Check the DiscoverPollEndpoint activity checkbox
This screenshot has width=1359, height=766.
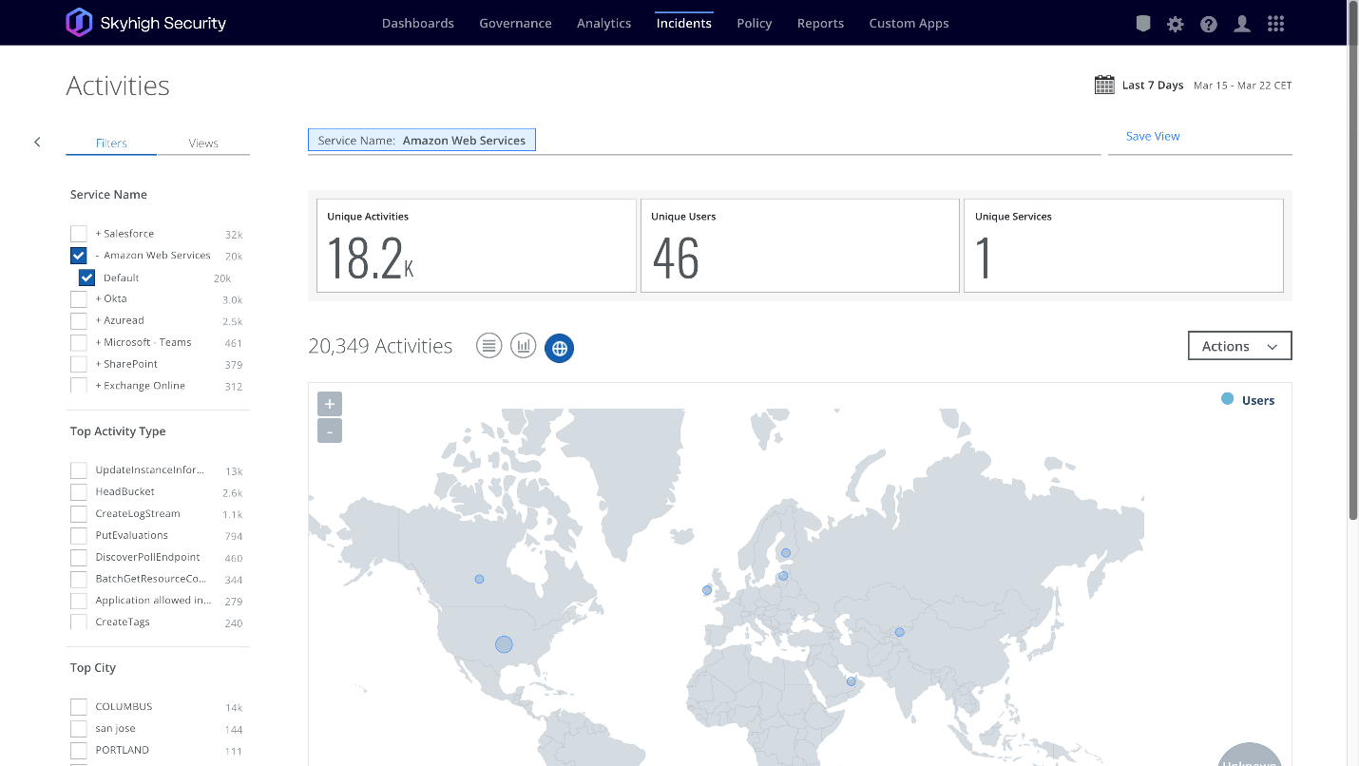click(x=79, y=558)
